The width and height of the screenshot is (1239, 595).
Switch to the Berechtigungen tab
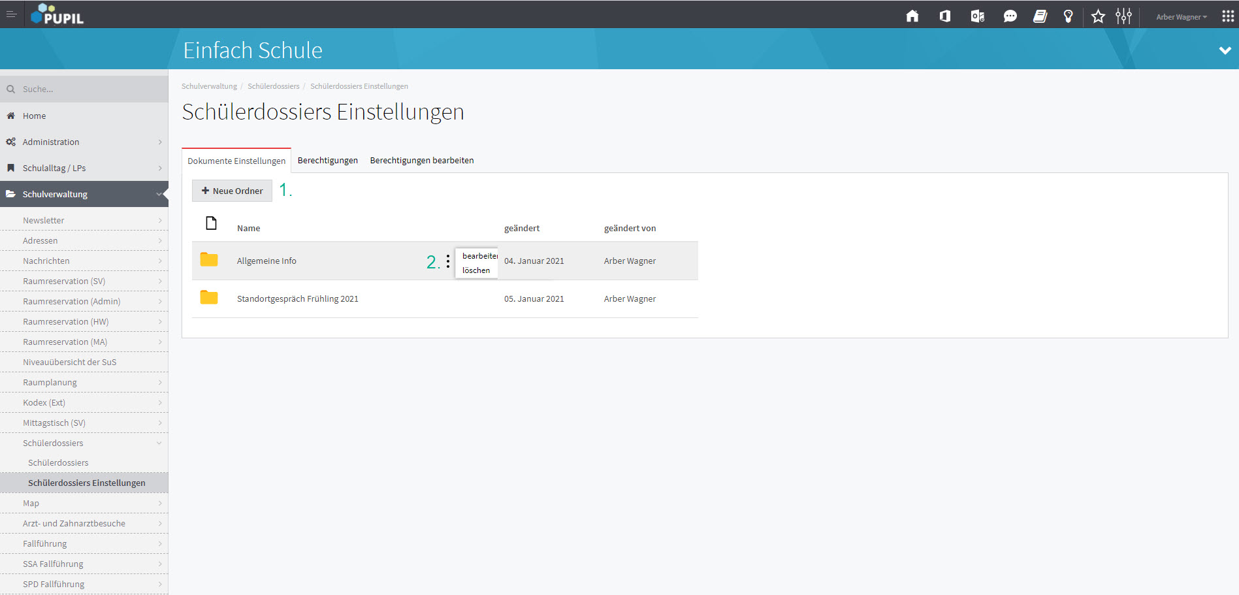327,160
